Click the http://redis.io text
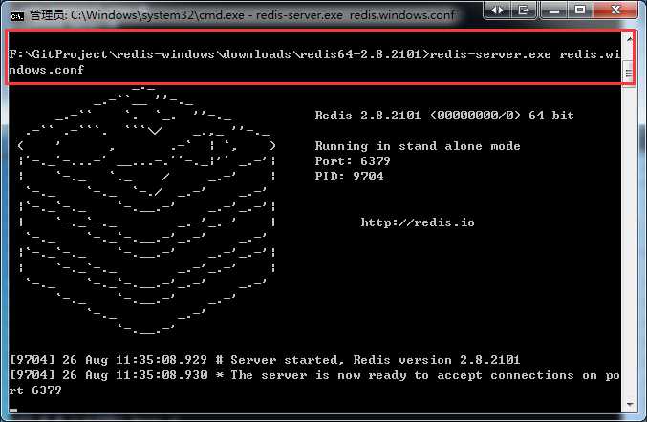This screenshot has height=422, width=647. pyautogui.click(x=418, y=222)
